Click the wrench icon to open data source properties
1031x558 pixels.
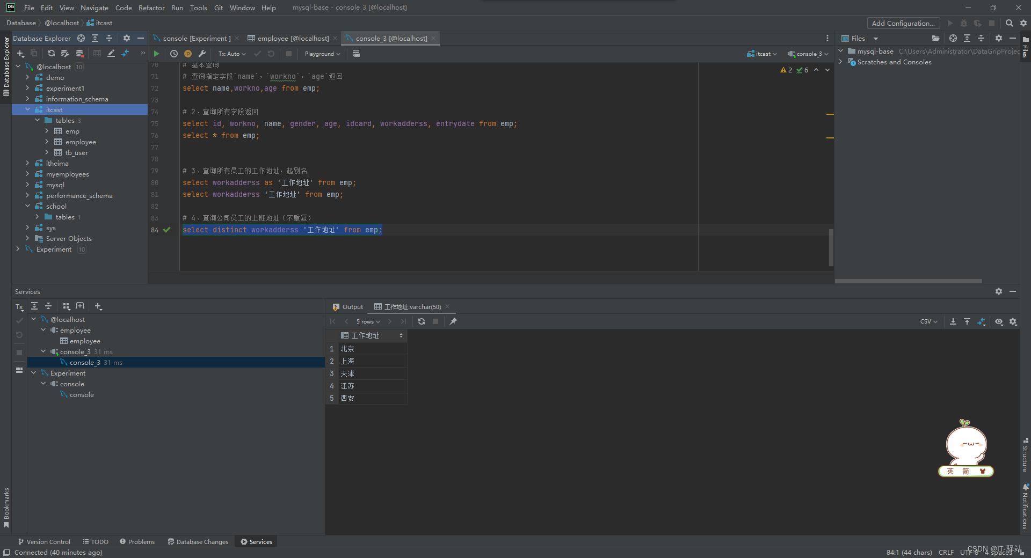pyautogui.click(x=202, y=54)
